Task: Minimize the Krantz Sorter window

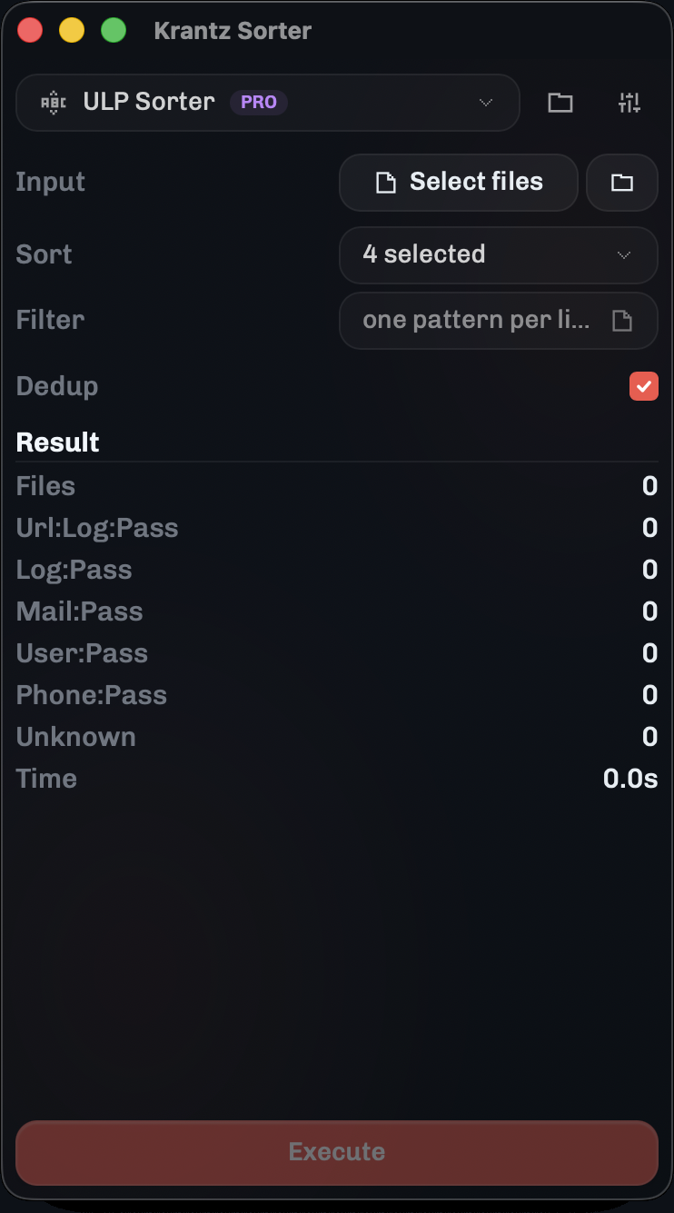Action: point(72,31)
